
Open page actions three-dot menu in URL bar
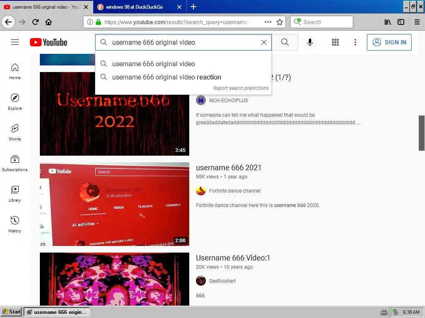point(268,22)
